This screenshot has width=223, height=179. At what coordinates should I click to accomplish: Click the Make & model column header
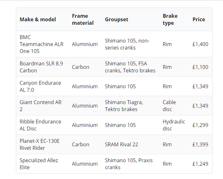(38, 20)
